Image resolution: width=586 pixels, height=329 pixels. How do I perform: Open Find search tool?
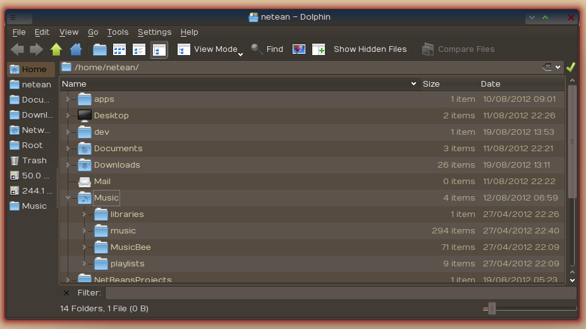point(267,49)
